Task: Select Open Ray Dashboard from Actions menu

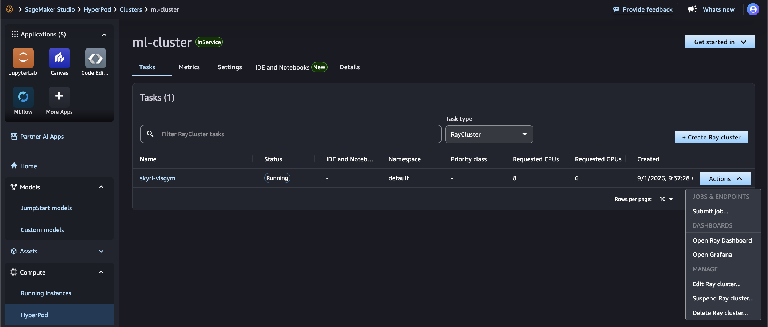Action: [722, 240]
